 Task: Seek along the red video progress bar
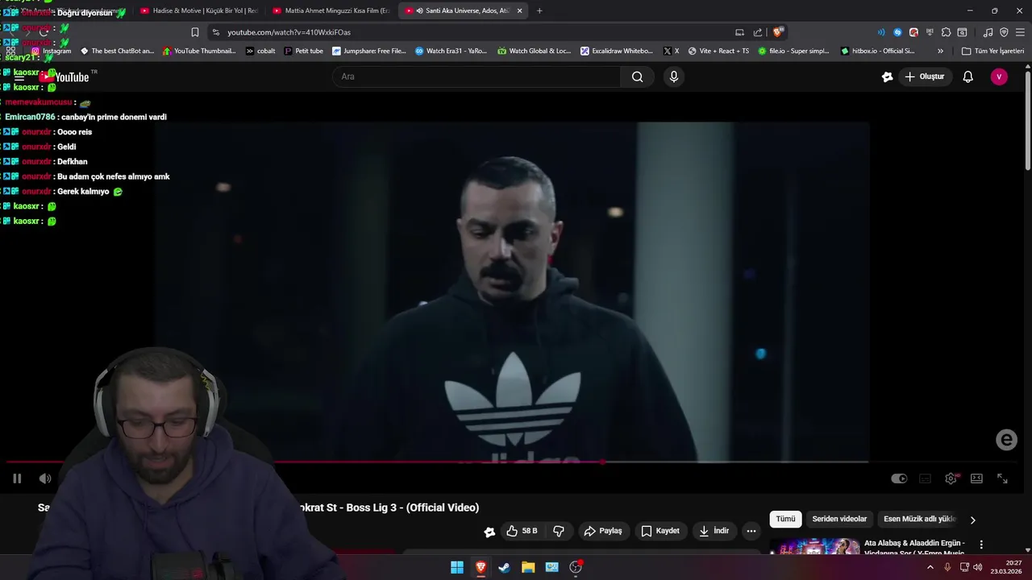[x=435, y=462]
